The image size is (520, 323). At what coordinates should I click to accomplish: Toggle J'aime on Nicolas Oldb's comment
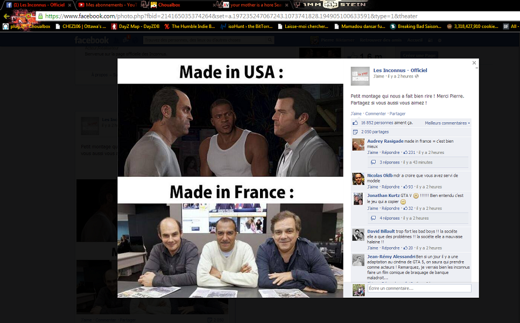(x=373, y=187)
